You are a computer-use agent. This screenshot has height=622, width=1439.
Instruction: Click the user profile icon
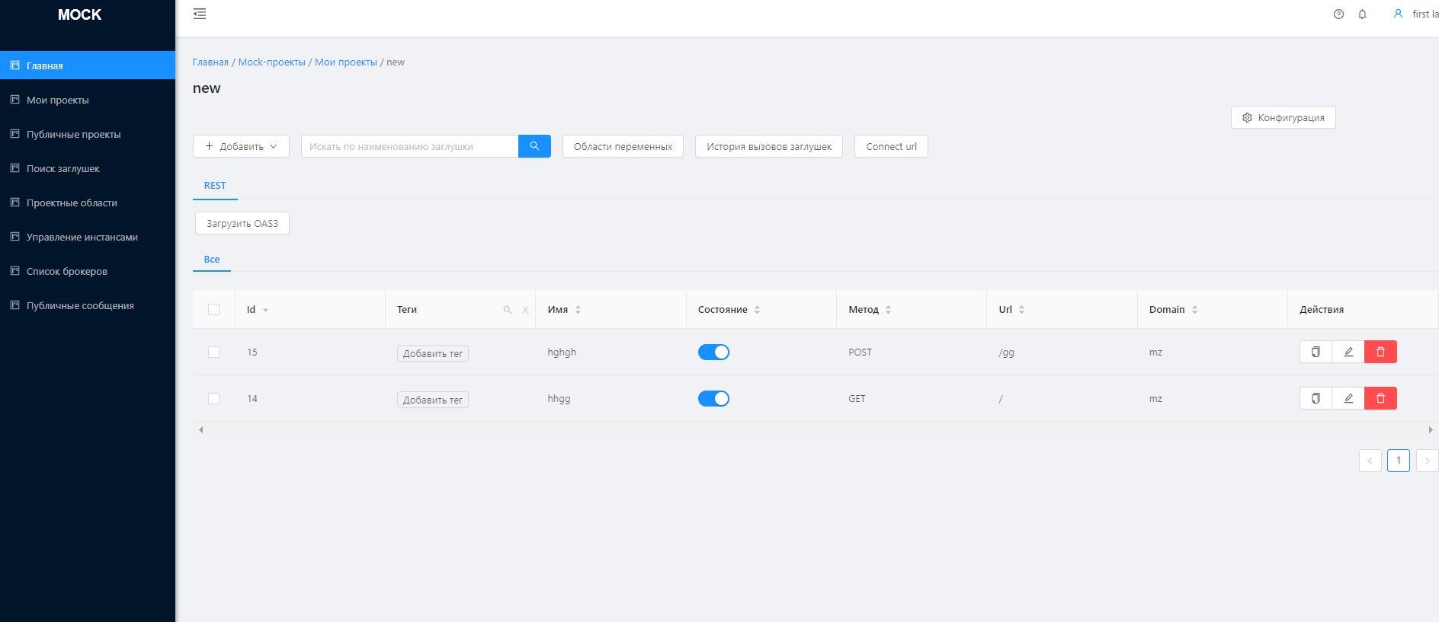point(1398,14)
